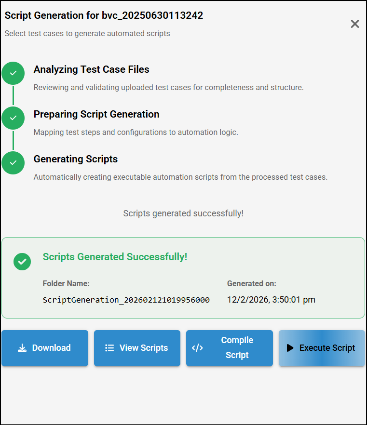Close the Script Generation dialog
The width and height of the screenshot is (367, 425).
355,24
